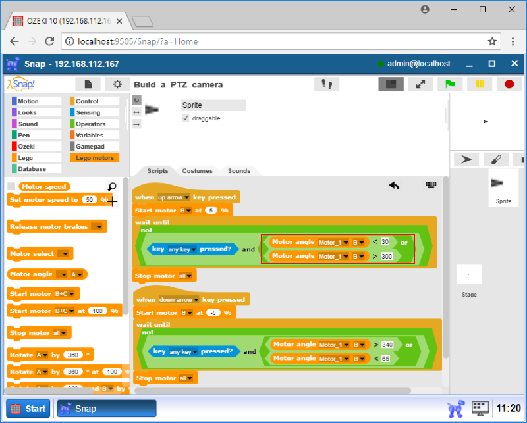Pause all scripts with yellow button
527x423 pixels.
480,84
